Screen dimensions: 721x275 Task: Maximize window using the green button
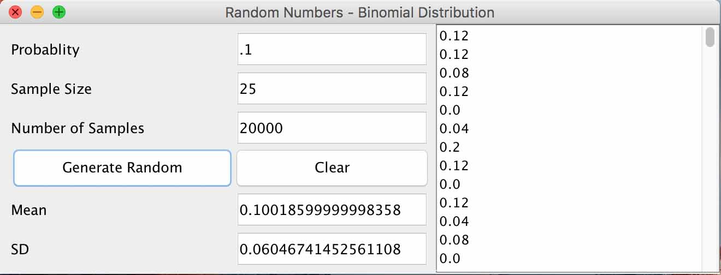59,12
